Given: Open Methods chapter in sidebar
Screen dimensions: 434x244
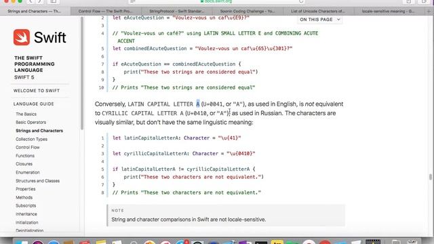Looking at the screenshot, I should pyautogui.click(x=24, y=197).
